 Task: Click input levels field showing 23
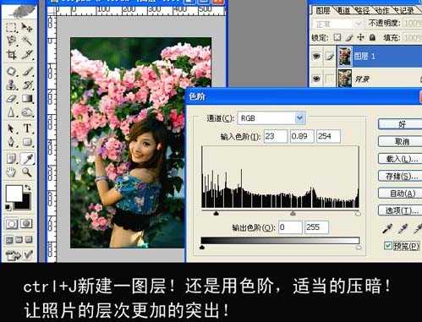point(276,136)
